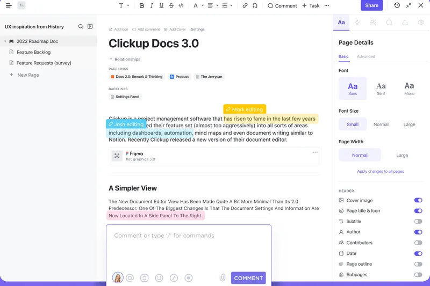Open Figma embed options ellipsis
Screen dimensions: 430x286
pos(315,152)
